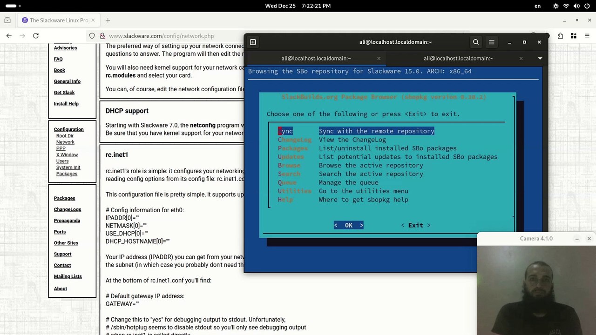Open the 'en' keyboard layout menu
This screenshot has height=335, width=596.
(538, 6)
